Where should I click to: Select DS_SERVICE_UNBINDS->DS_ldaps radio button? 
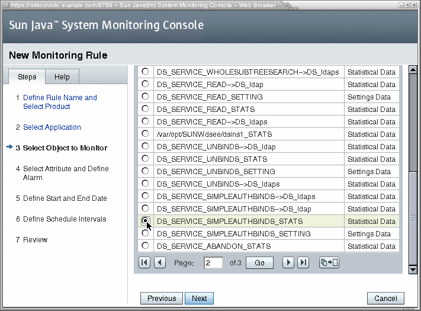pyautogui.click(x=145, y=184)
